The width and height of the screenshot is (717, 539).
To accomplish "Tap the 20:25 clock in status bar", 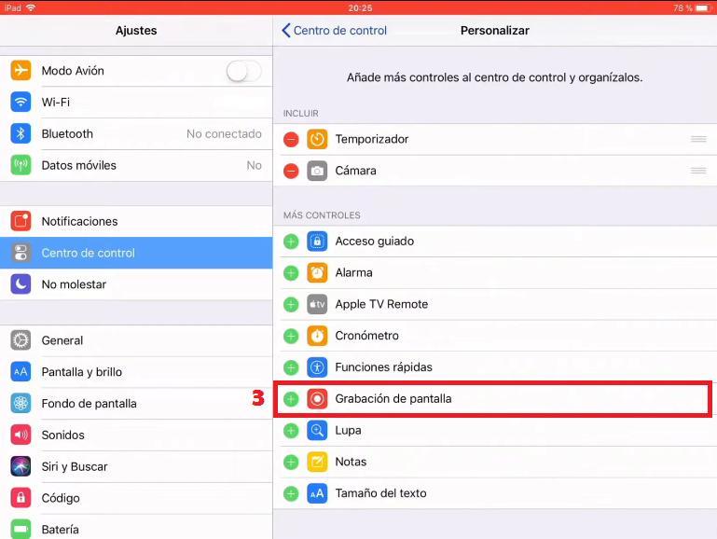I will click(360, 7).
